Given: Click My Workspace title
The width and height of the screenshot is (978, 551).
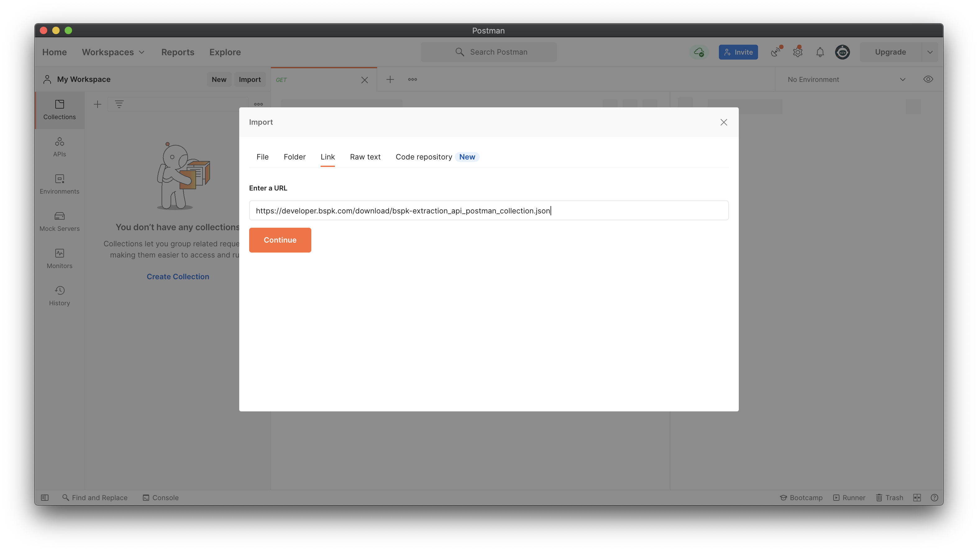Looking at the screenshot, I should click(x=84, y=79).
